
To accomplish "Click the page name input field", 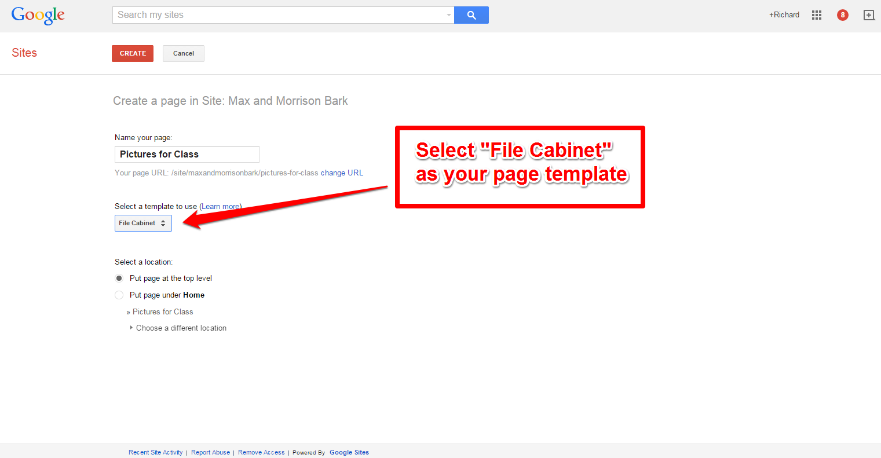I will 187,154.
